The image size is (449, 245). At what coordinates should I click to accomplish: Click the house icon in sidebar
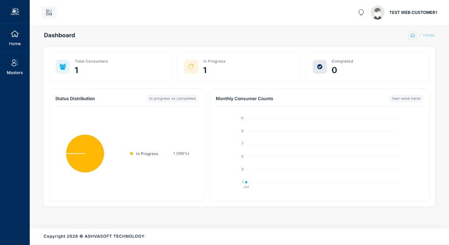pyautogui.click(x=14, y=34)
